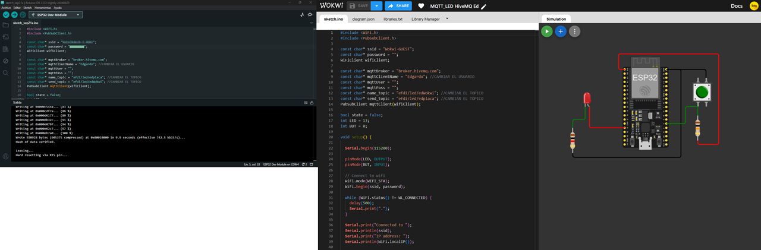
Task: Open the dropdown arrow next to SAVE
Action: pos(376,6)
